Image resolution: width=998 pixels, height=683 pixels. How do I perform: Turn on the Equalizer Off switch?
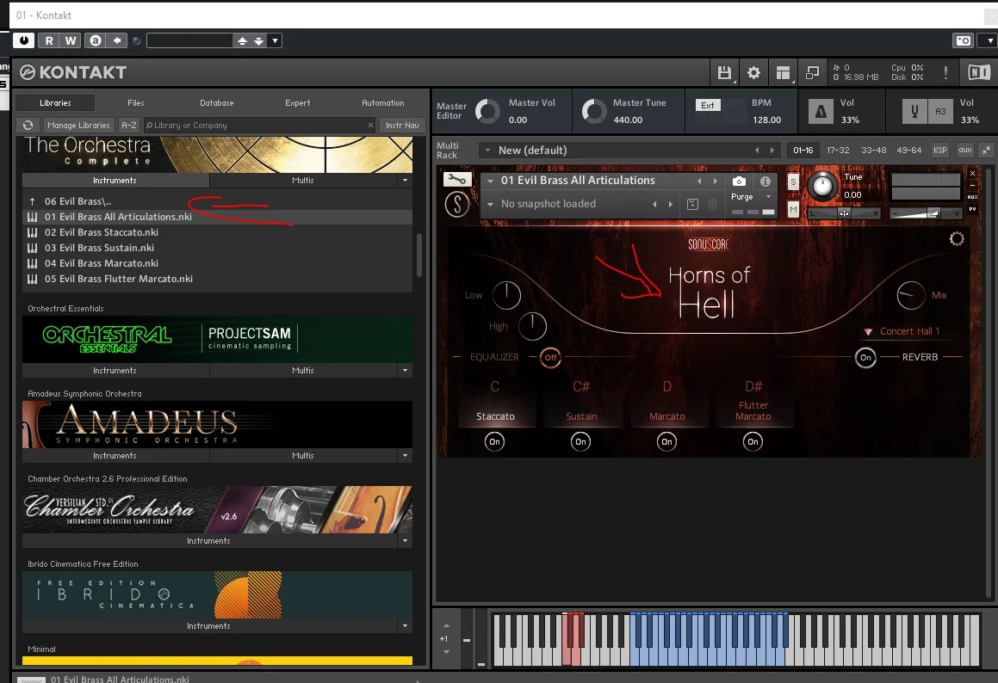point(550,357)
